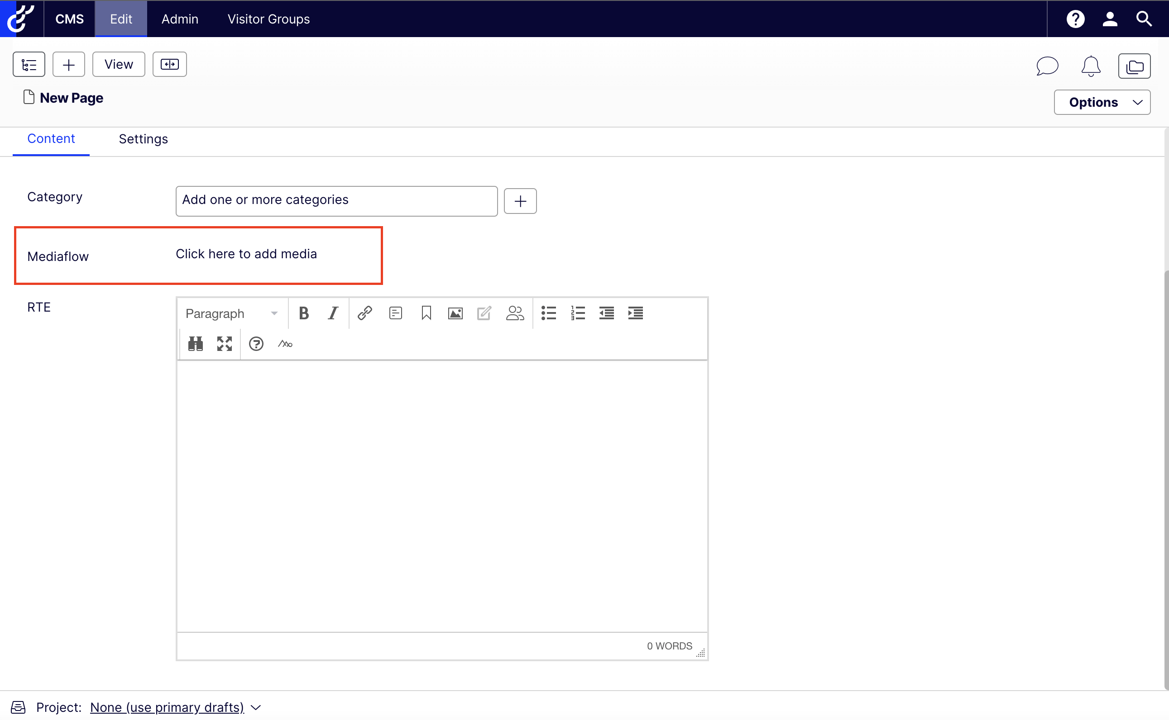Expand the Project selection dropdown

pyautogui.click(x=256, y=708)
